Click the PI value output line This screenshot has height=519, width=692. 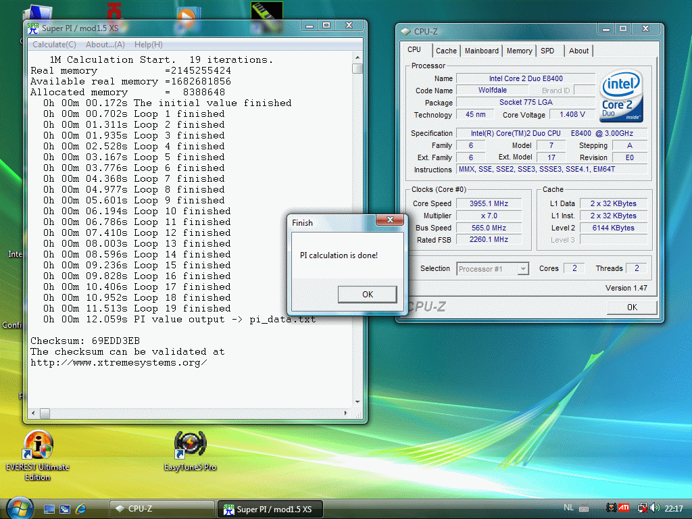pos(179,320)
